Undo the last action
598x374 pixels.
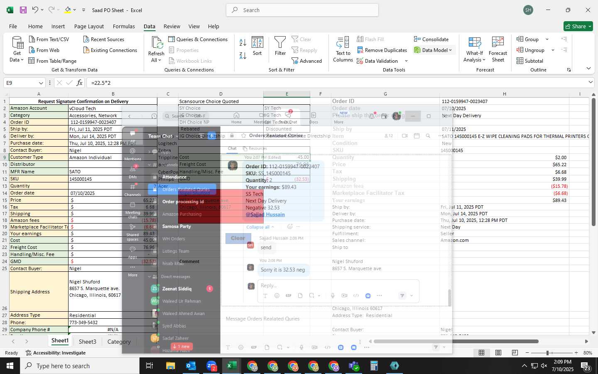coord(35,10)
